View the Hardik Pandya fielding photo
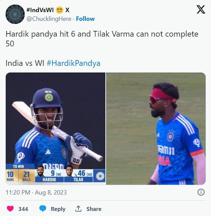Screen dimensions: 211x216 point(156,128)
